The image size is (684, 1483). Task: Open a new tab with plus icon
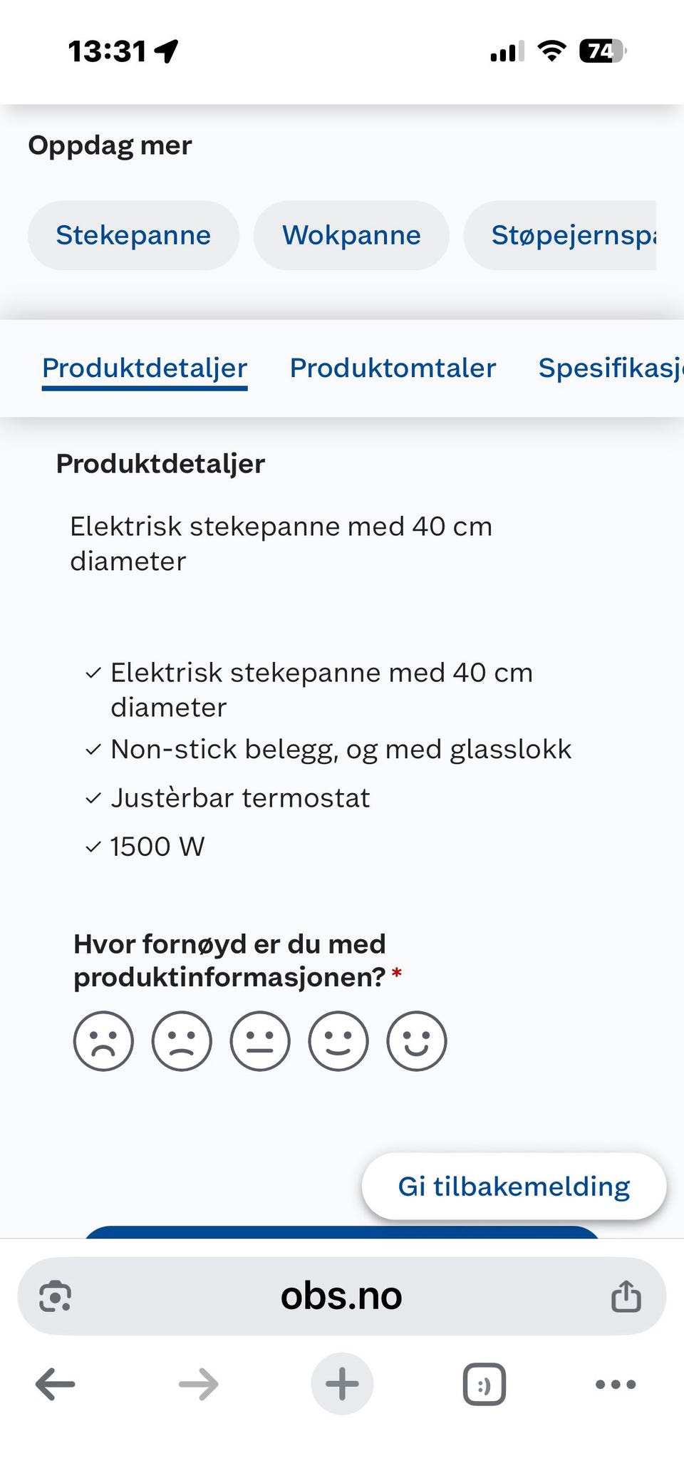click(x=342, y=1383)
